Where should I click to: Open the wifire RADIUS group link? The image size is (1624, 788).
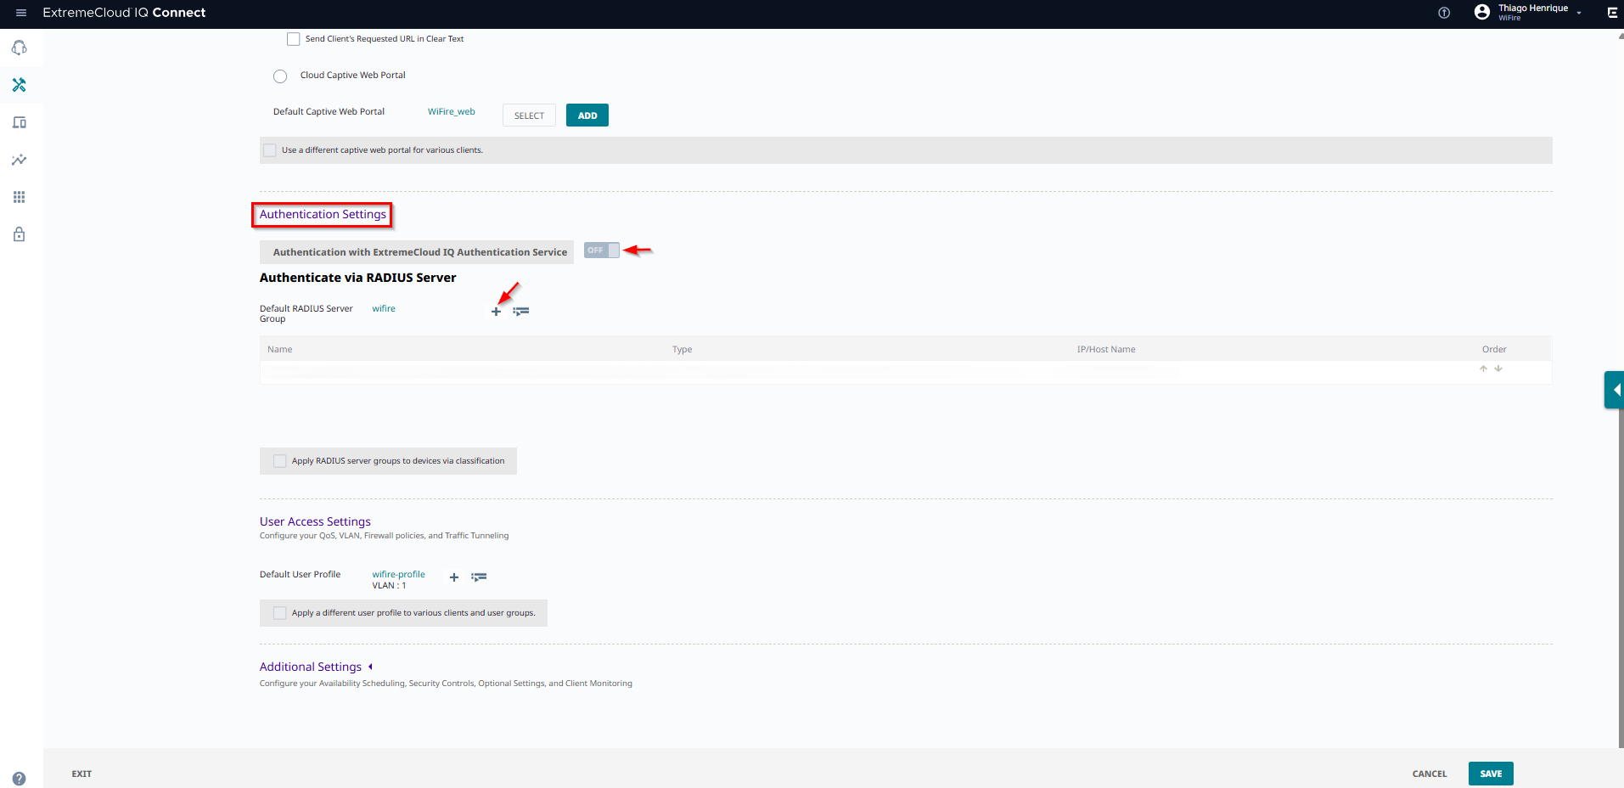click(384, 309)
